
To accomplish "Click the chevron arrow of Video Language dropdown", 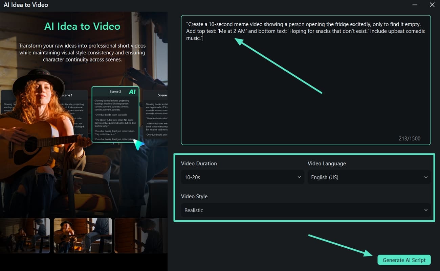I will point(426,177).
